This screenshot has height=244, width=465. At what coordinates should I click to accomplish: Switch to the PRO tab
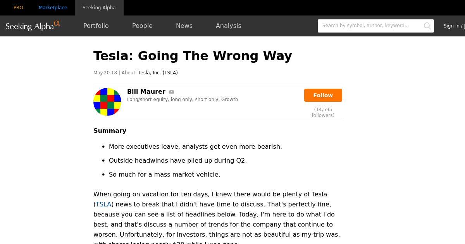18,8
